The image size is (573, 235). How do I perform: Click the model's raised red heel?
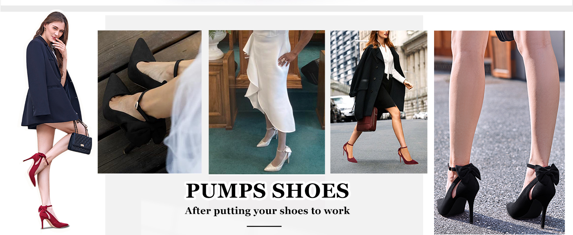coord(36,167)
